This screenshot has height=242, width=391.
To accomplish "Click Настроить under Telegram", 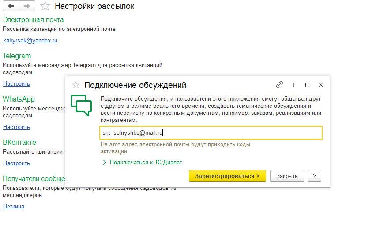I will [16, 84].
